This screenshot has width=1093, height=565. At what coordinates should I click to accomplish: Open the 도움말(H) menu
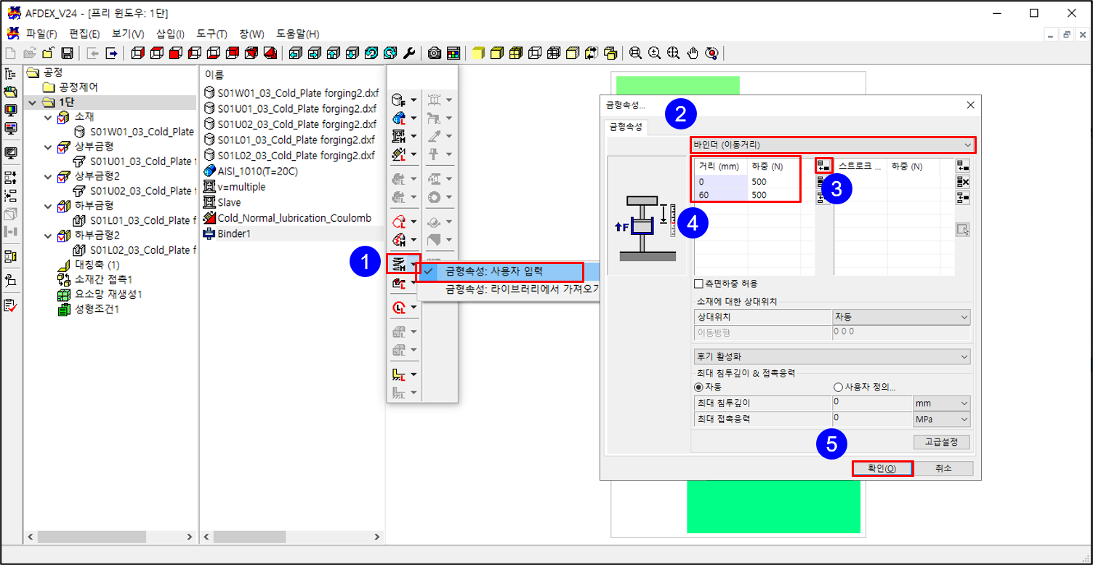coord(298,34)
